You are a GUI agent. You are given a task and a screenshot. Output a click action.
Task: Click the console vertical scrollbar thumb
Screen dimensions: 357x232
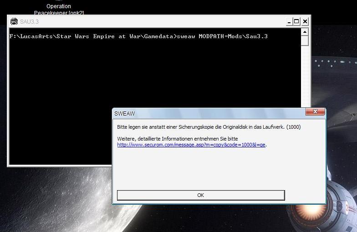[305, 40]
